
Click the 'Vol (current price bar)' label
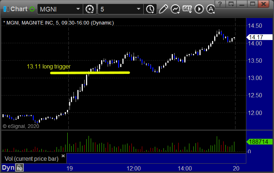(31, 159)
